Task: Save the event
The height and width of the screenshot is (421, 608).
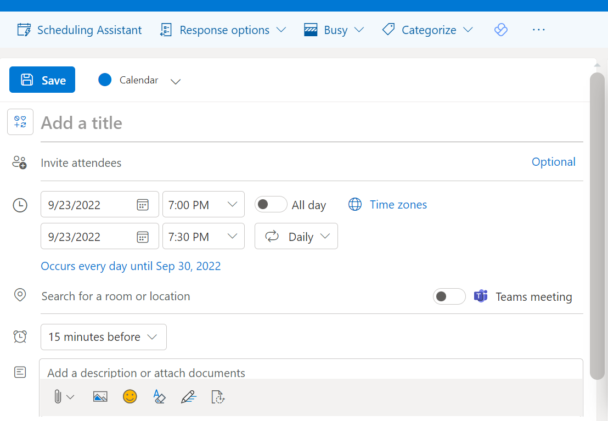Action: click(x=42, y=80)
